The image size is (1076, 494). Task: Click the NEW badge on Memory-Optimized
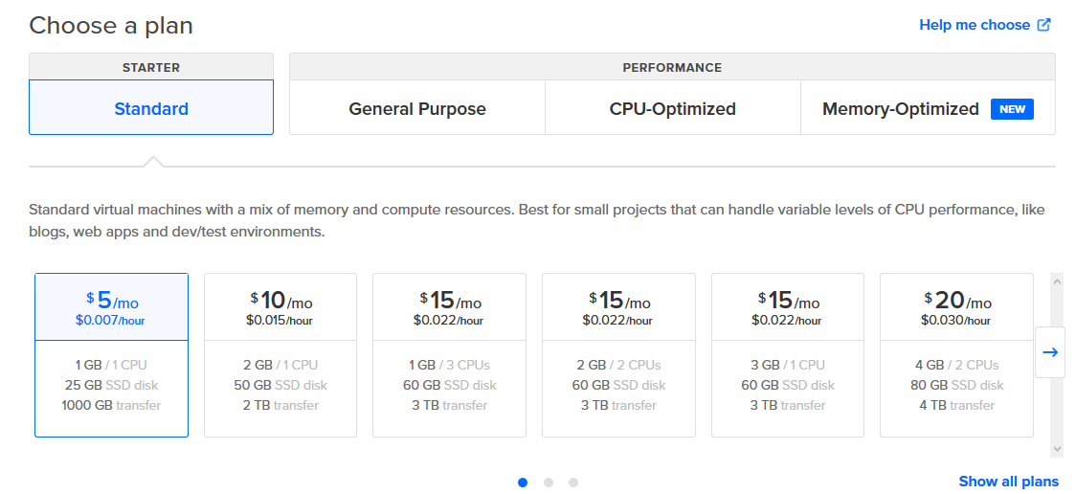(1012, 109)
